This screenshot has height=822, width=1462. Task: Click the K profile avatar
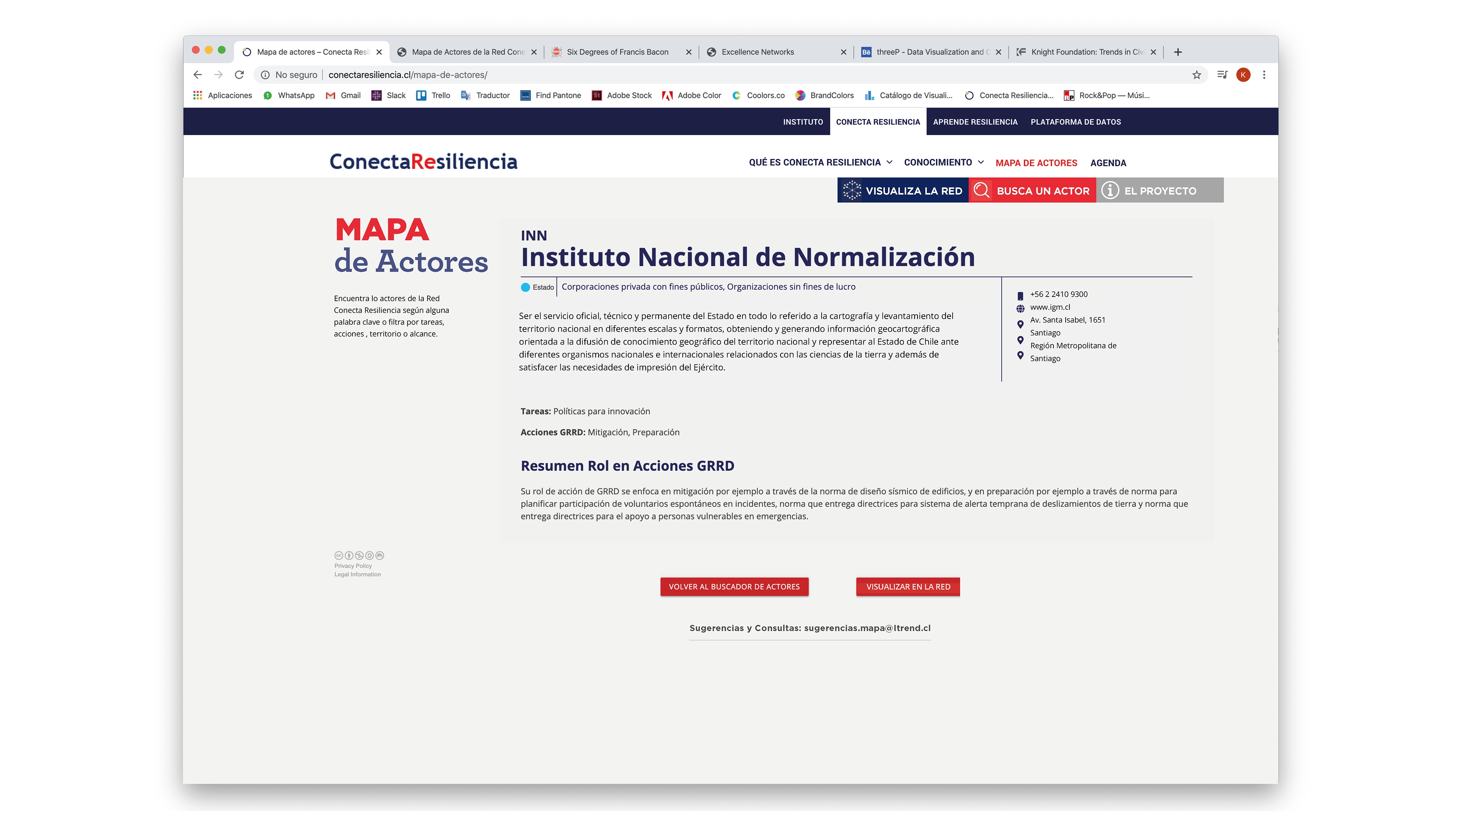tap(1243, 75)
